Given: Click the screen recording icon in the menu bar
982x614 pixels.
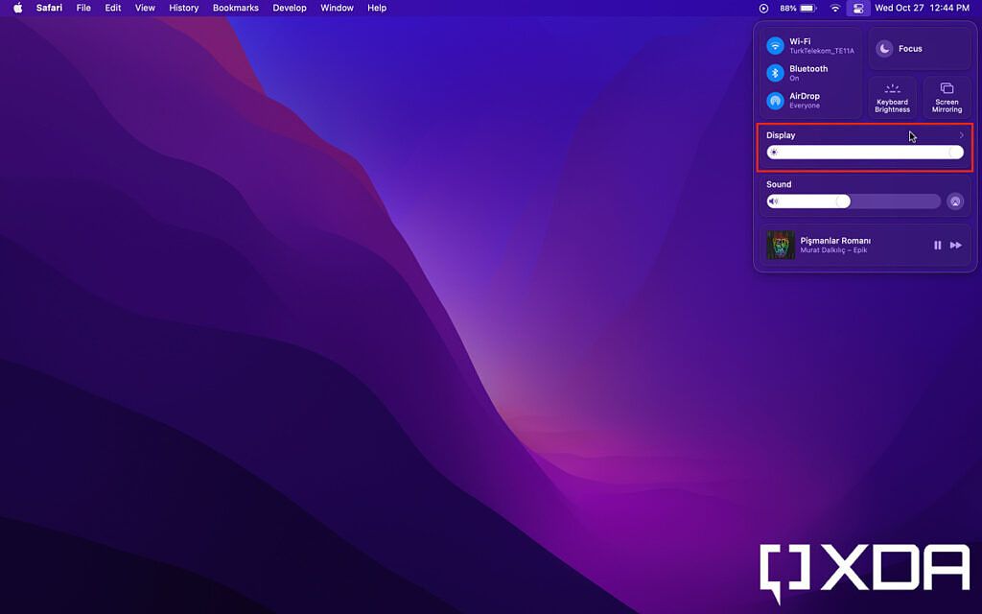Looking at the screenshot, I should pos(762,9).
